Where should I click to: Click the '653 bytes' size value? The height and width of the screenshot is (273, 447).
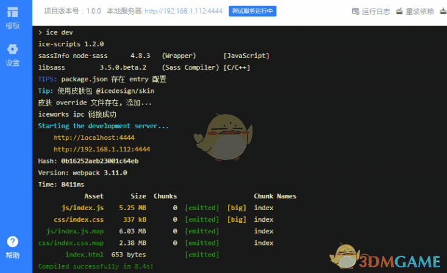coord(129,255)
